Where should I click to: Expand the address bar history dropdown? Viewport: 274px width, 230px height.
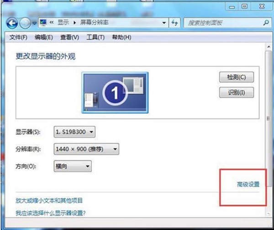coord(164,23)
